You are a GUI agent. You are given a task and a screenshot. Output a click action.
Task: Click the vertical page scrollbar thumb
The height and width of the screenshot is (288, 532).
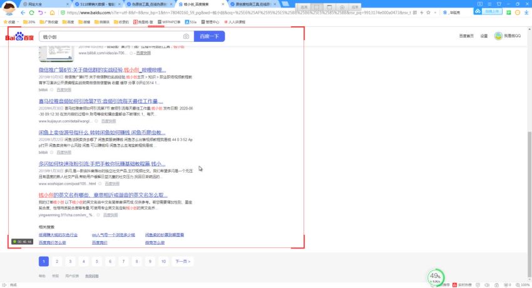(529, 203)
